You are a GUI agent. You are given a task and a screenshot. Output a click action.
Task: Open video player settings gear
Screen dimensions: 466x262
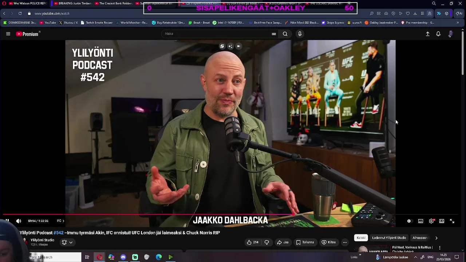point(431,221)
